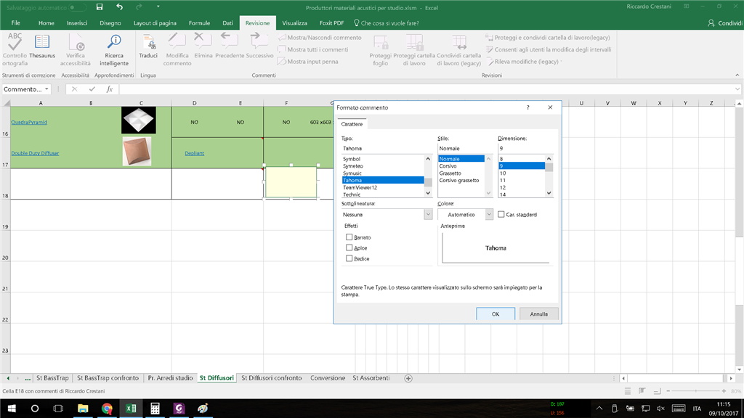This screenshot has width=744, height=418.
Task: Toggle Salvataggio automatico switch
Action: click(78, 7)
